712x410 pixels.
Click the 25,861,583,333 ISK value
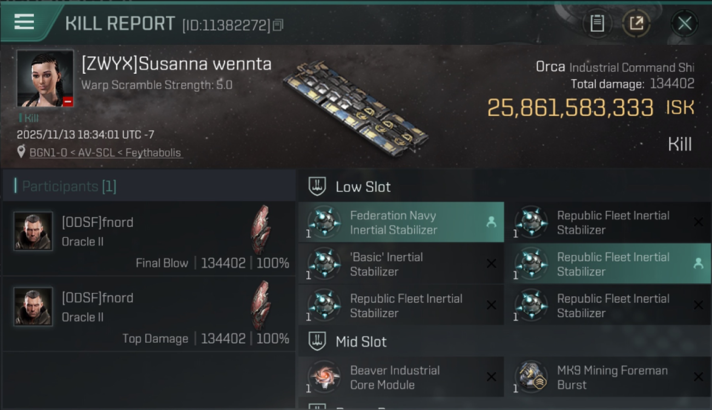click(x=570, y=108)
